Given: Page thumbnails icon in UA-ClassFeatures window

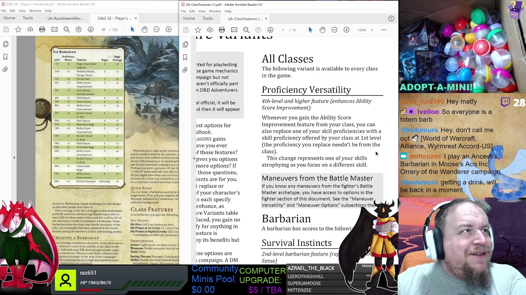Looking at the screenshot, I should pyautogui.click(x=185, y=44).
